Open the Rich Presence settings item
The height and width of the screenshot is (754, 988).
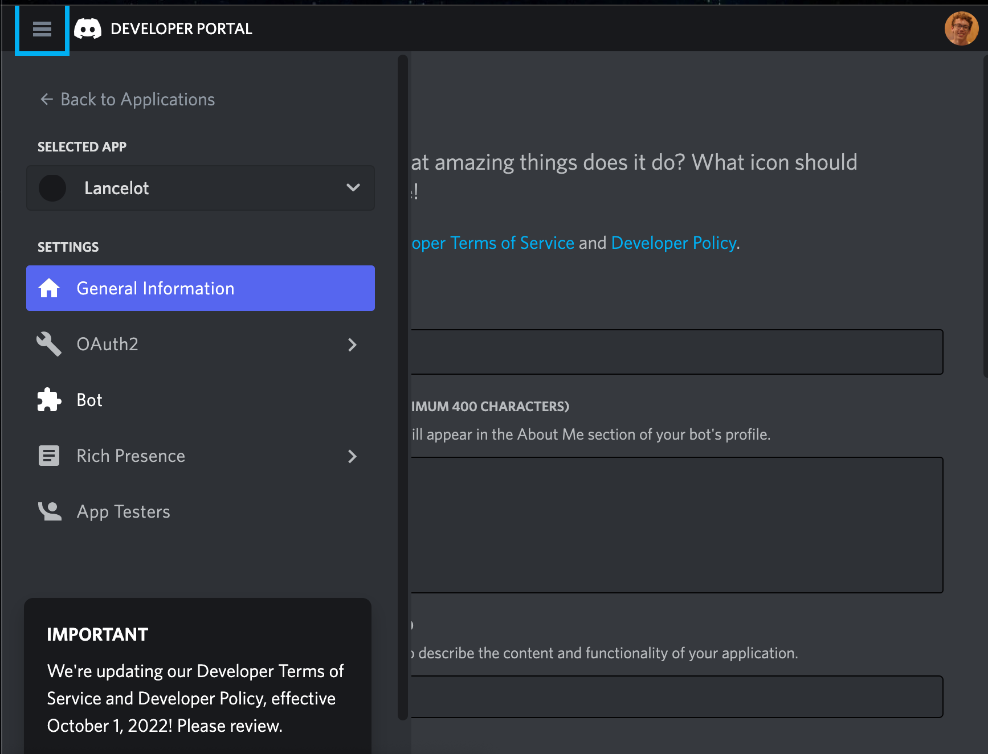[x=201, y=456]
